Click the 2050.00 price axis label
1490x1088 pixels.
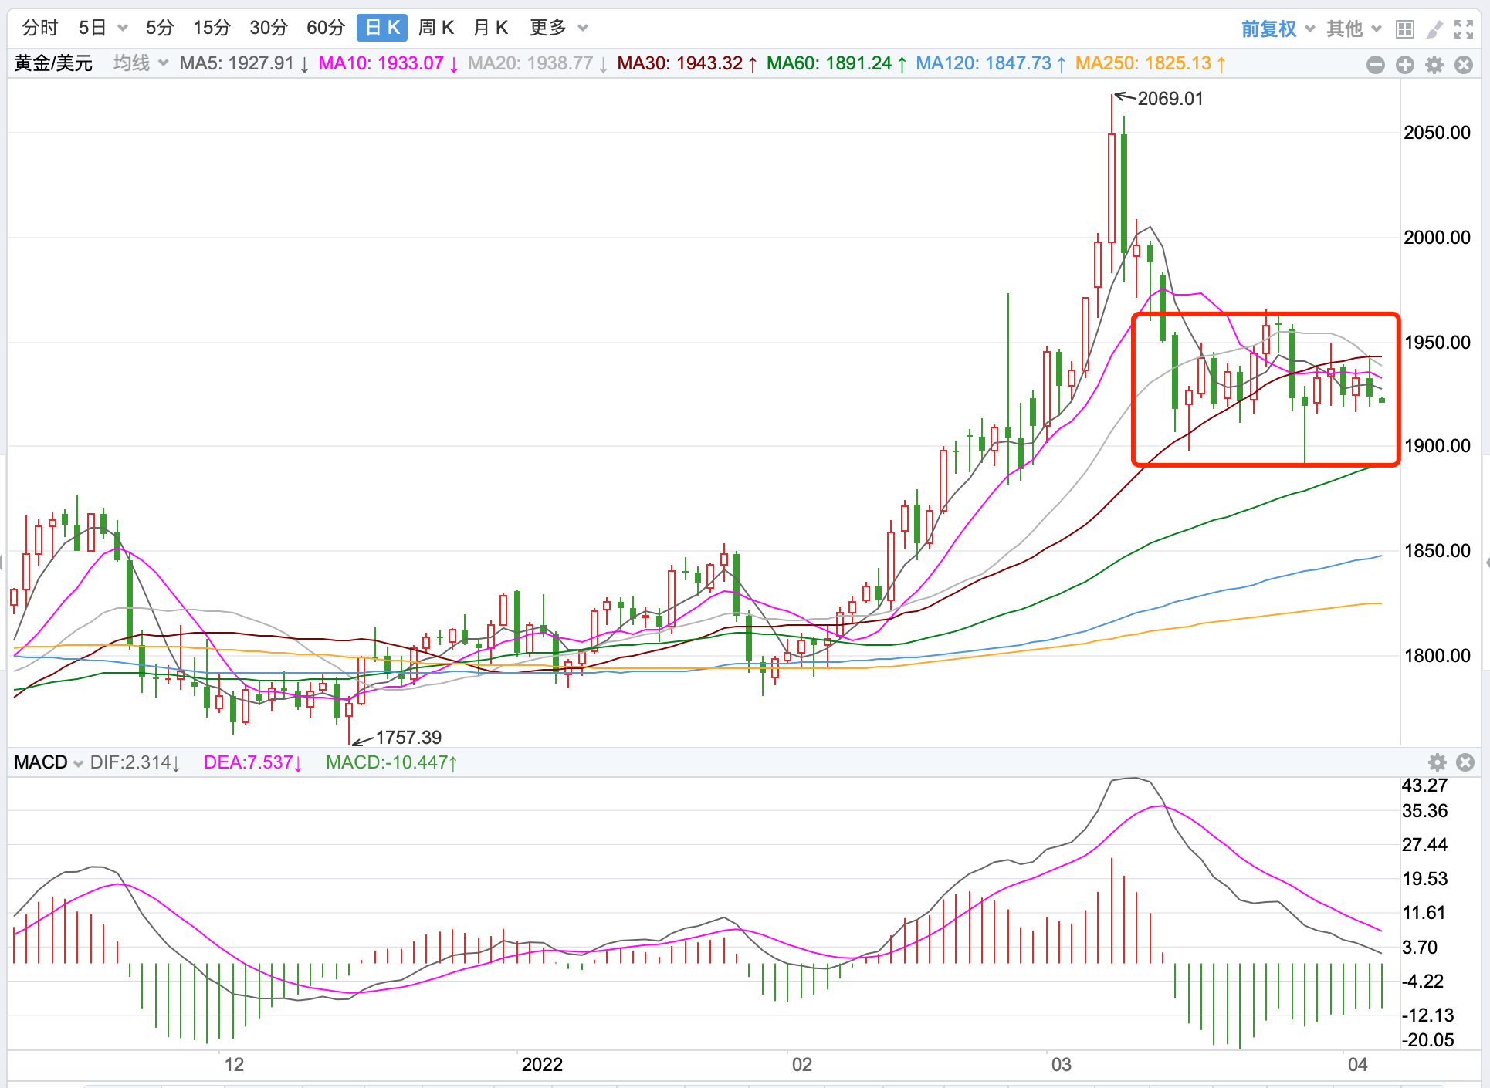(1438, 133)
